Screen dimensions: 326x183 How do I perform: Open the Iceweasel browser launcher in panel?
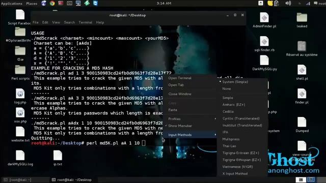click(44, 3)
